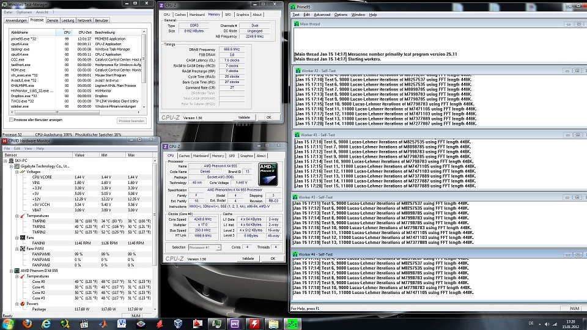The image size is (587, 330).
Task: Open Internet Explorer from the taskbar
Action: pyautogui.click(x=46, y=324)
